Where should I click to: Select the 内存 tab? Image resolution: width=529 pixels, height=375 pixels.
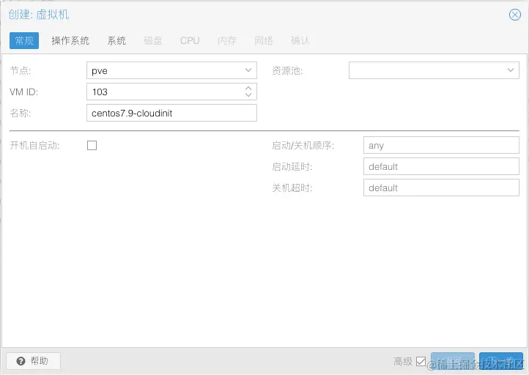click(226, 41)
